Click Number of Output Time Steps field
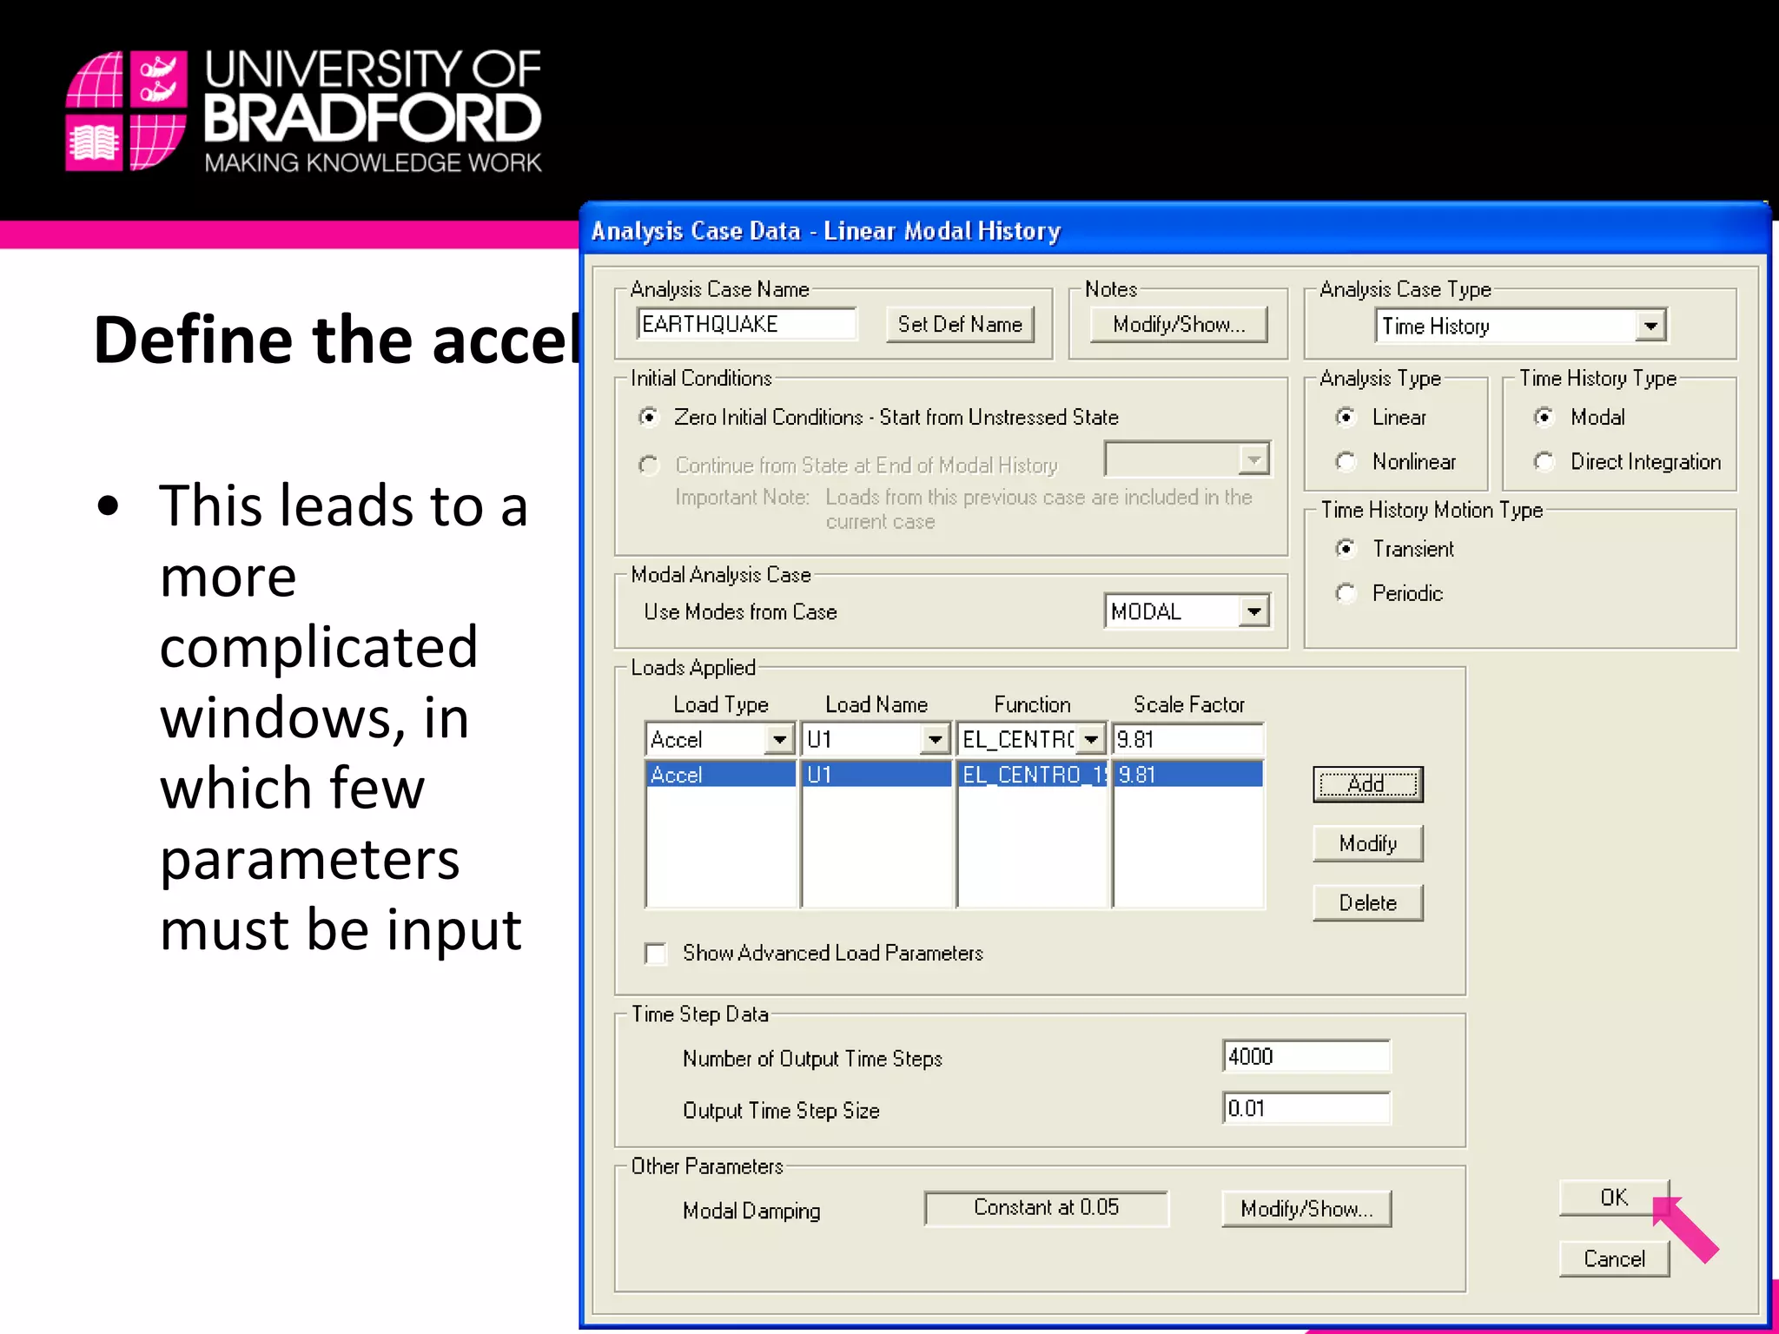The image size is (1779, 1334). pos(1306,1057)
